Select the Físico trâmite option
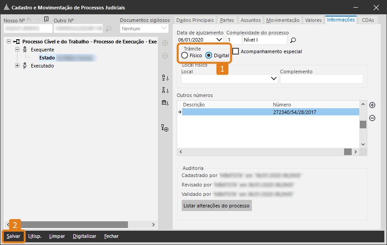387x245 pixels. tap(185, 55)
